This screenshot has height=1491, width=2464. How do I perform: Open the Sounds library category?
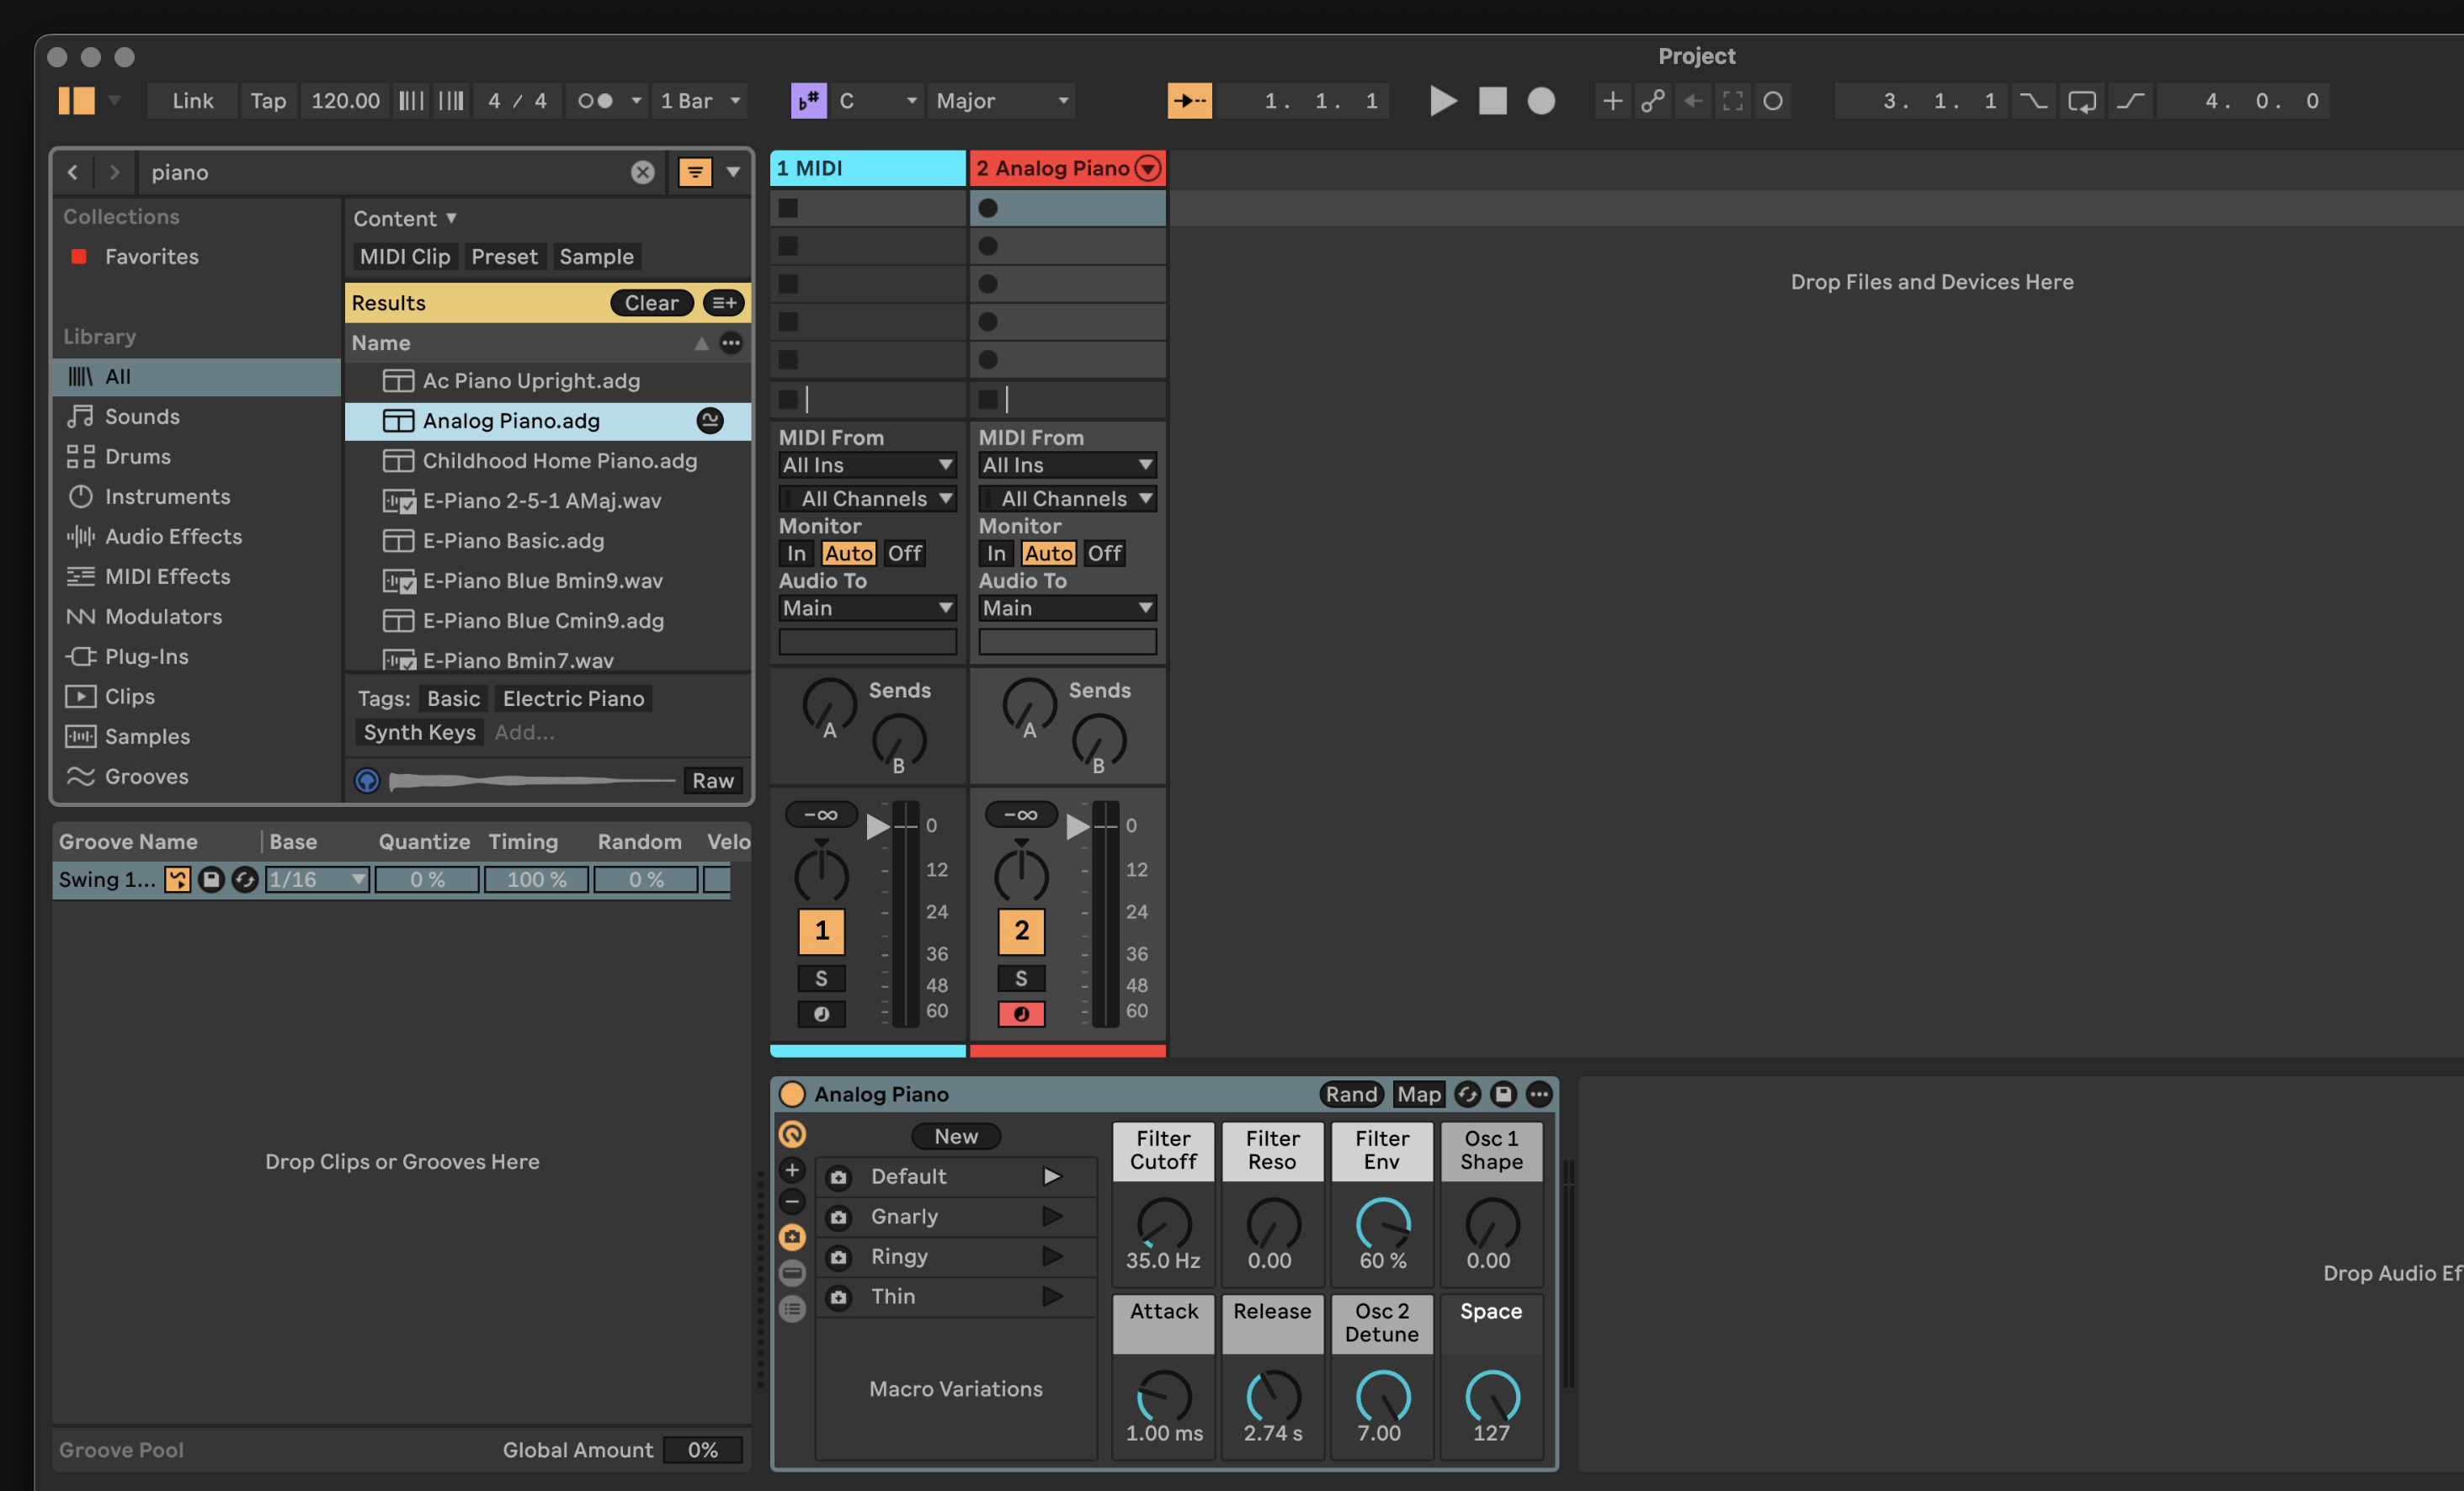(197, 417)
